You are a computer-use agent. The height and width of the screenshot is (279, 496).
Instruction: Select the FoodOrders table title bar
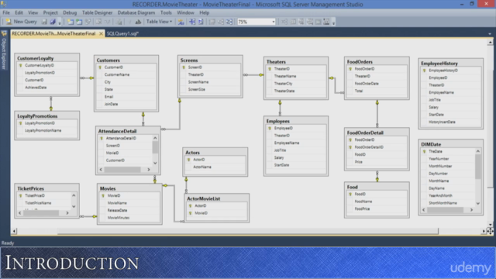(377, 62)
